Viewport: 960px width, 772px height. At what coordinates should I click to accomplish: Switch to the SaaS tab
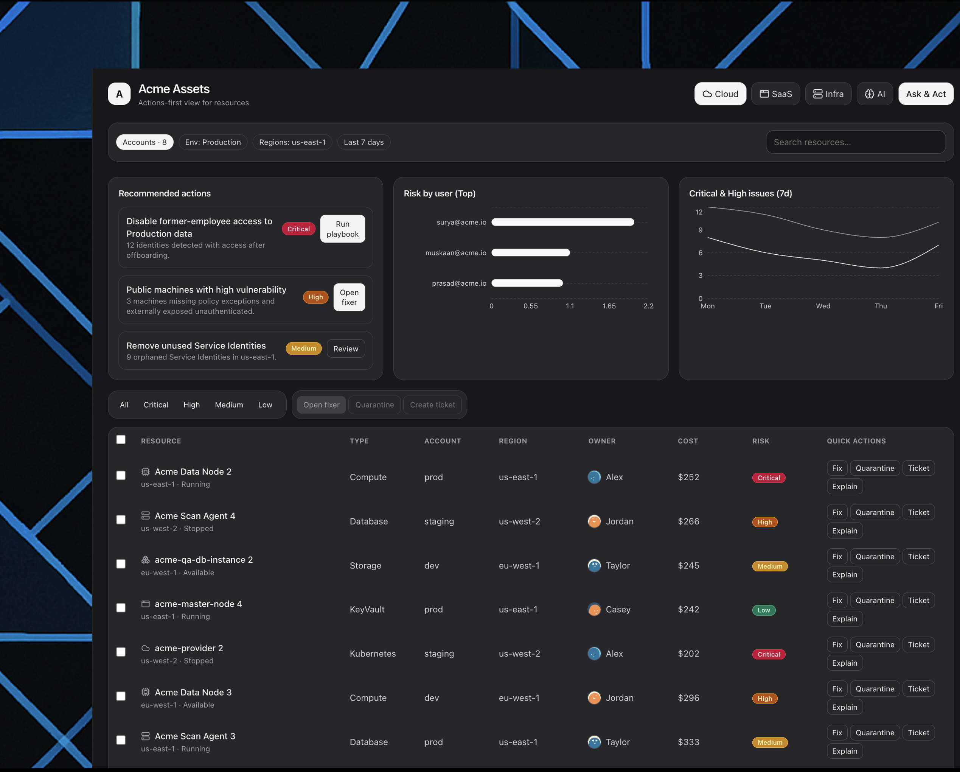pos(775,94)
